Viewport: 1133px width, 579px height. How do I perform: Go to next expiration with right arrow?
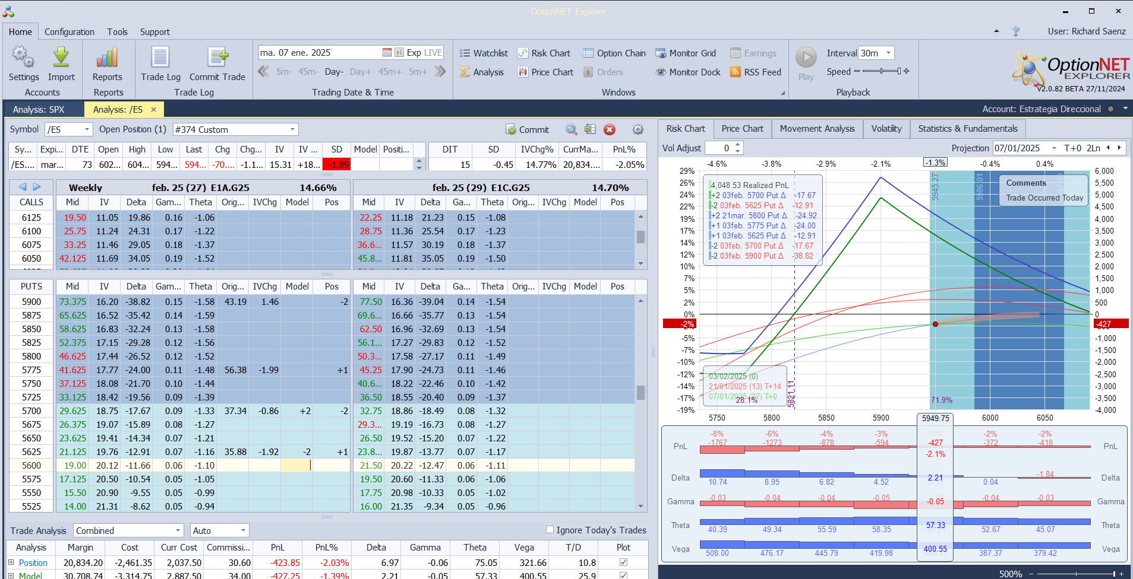pyautogui.click(x=37, y=187)
